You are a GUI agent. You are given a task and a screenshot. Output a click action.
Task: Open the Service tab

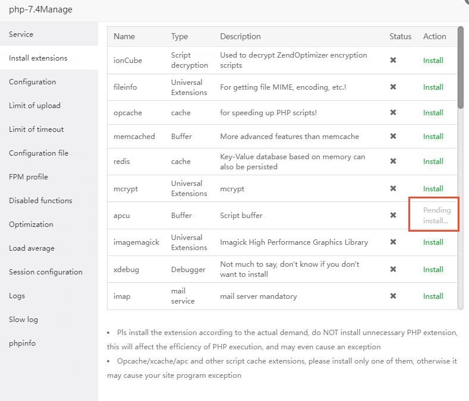(x=21, y=34)
